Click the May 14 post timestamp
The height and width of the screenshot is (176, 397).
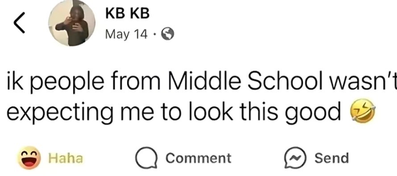point(126,34)
